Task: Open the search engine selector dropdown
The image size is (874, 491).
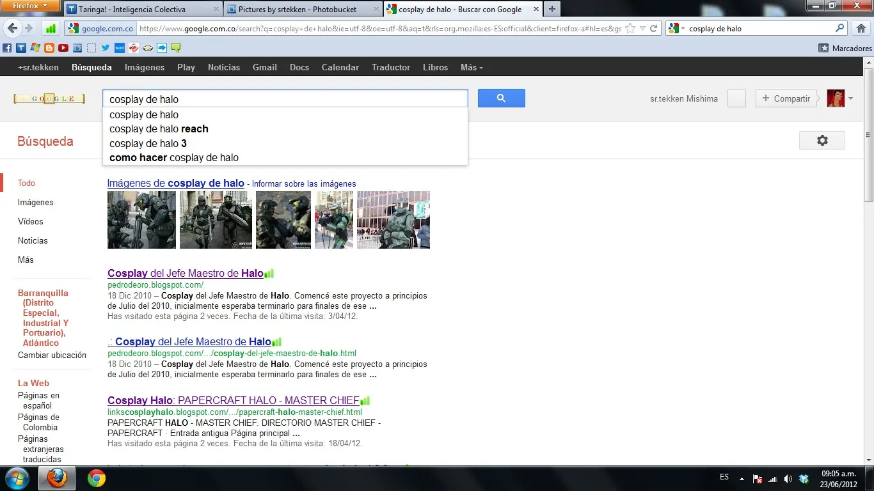Action: point(676,28)
